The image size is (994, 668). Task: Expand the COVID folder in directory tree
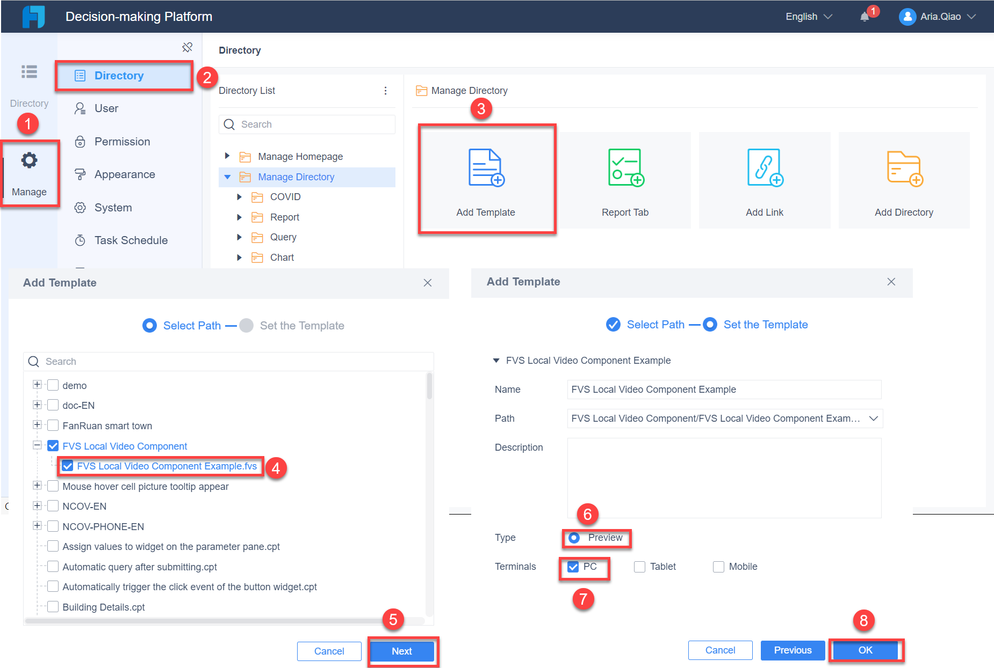pos(240,197)
